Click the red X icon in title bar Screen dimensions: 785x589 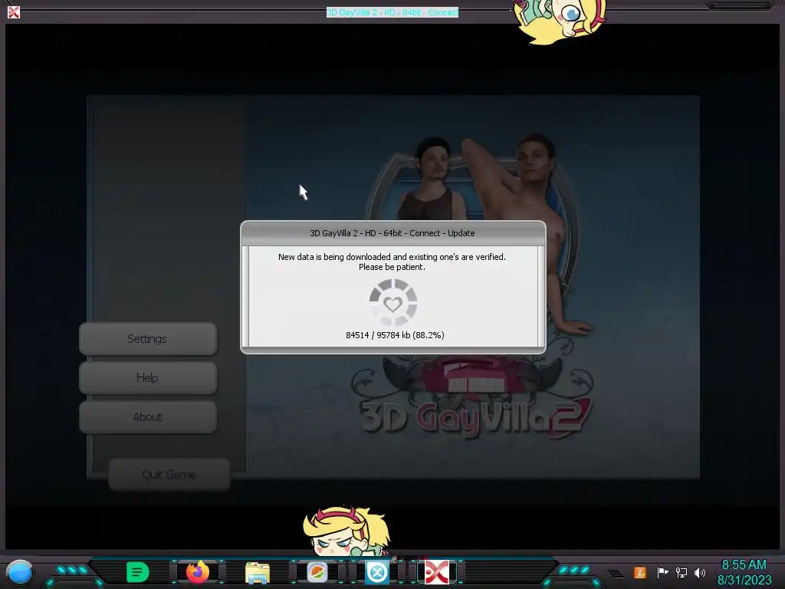point(14,12)
